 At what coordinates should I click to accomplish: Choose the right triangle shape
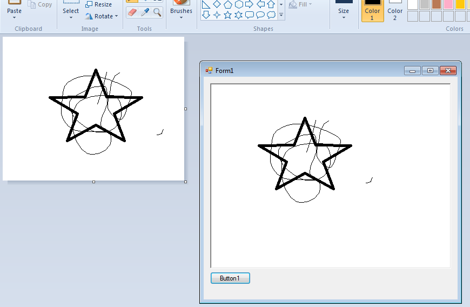[x=206, y=4]
